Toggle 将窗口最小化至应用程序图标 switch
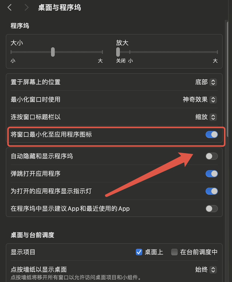 coord(212,135)
